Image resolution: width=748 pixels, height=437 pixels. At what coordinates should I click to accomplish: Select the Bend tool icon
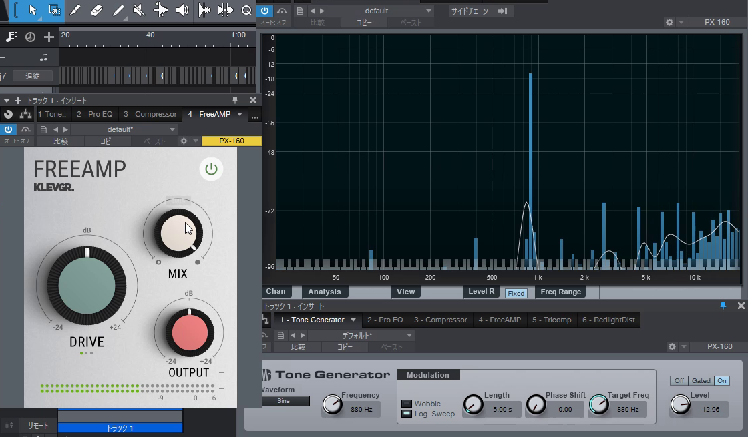pos(160,11)
